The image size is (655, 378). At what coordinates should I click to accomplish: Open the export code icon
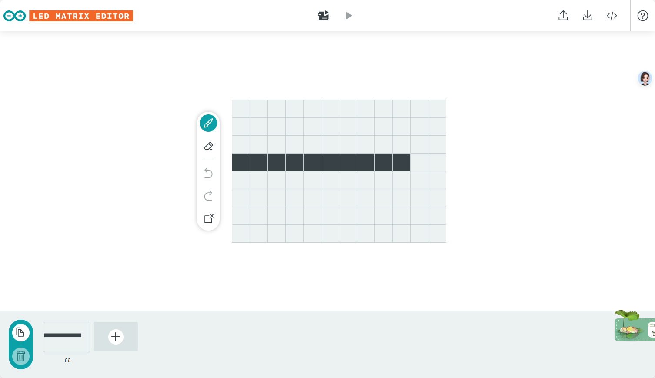coord(612,16)
